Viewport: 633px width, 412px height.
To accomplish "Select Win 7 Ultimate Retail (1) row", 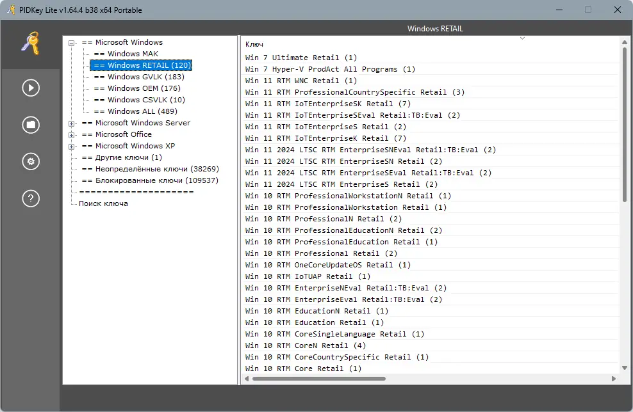I will (430, 58).
